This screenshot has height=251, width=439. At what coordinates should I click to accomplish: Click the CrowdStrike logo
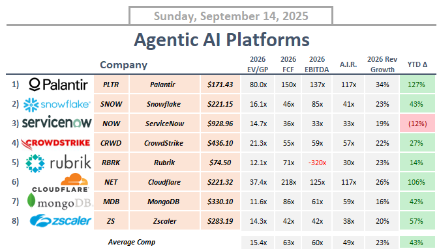[x=55, y=144]
